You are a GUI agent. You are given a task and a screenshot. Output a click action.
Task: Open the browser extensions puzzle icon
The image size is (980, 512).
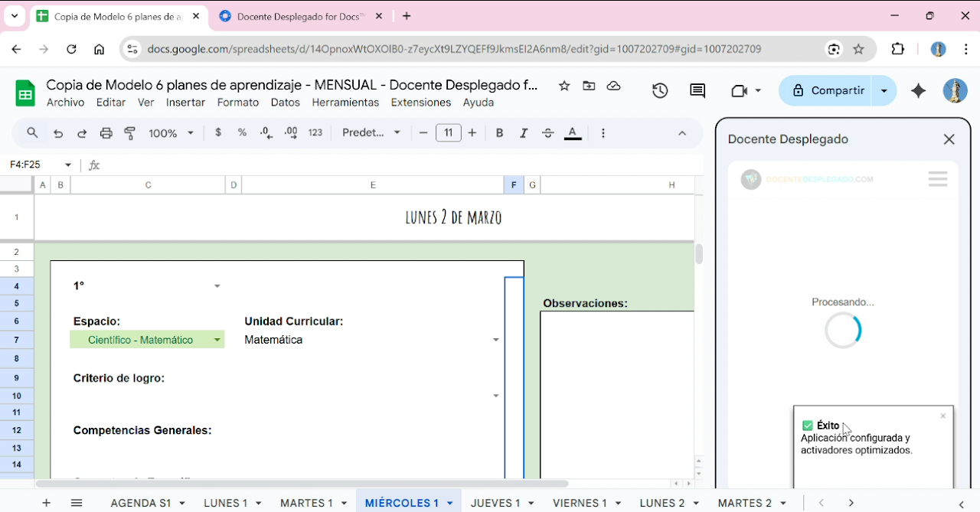(898, 49)
